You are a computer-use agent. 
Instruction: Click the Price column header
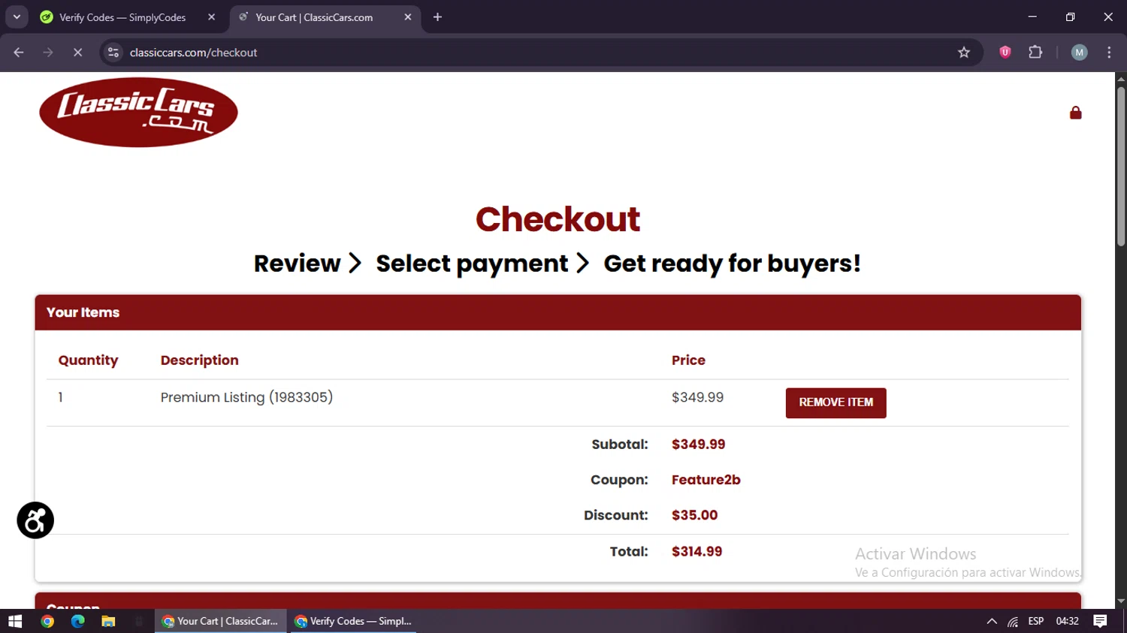pyautogui.click(x=688, y=360)
